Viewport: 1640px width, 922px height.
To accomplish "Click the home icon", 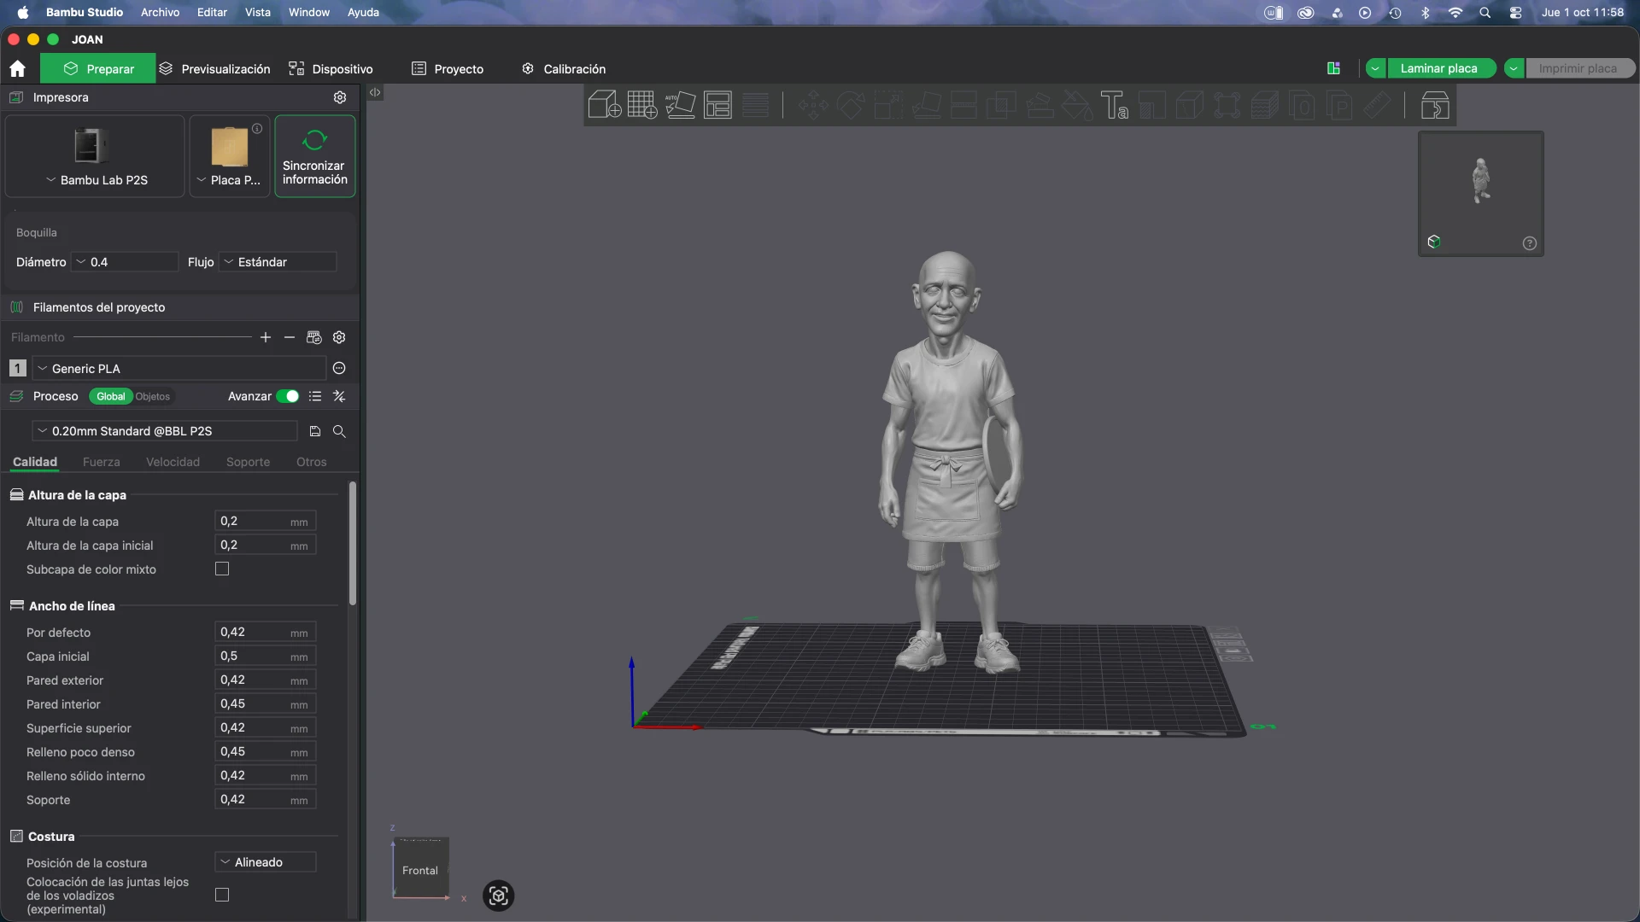I will pyautogui.click(x=17, y=68).
